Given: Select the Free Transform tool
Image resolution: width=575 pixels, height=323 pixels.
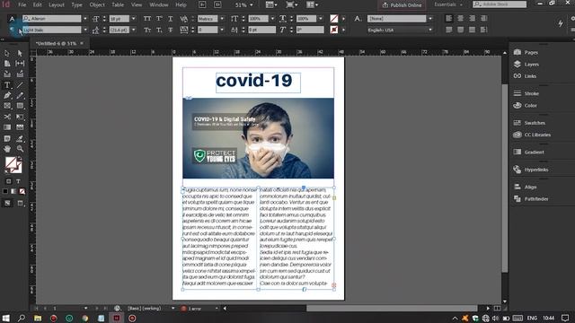Looking at the screenshot, I should [x=20, y=117].
